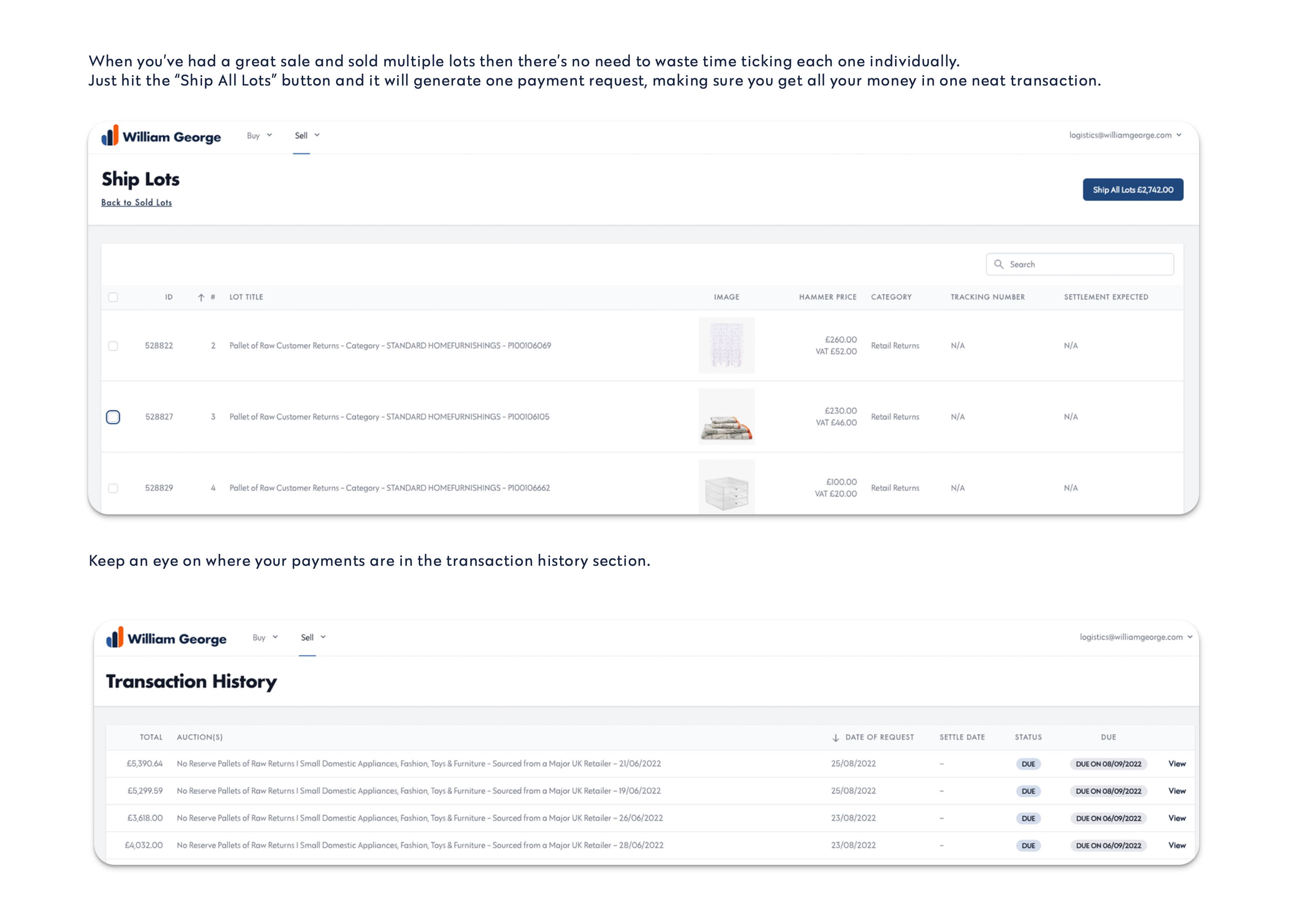Click the search magnifier icon
Screen dimensions: 1292x912
[x=999, y=264]
